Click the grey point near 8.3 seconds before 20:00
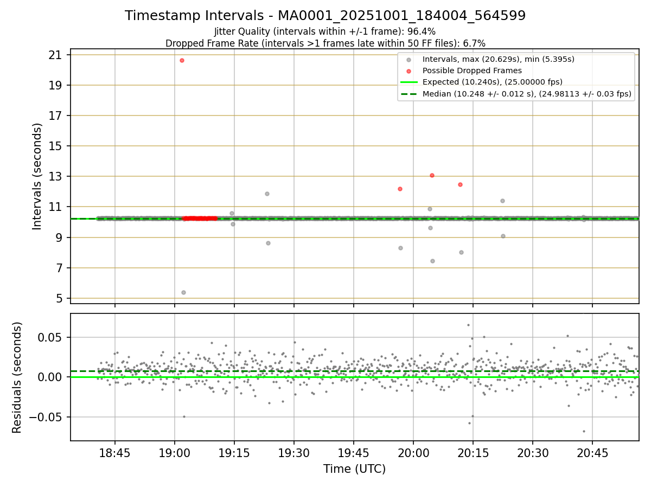The height and width of the screenshot is (488, 651). 400,248
